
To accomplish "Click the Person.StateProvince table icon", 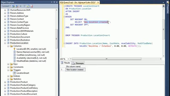I will click(x=8, y=28).
